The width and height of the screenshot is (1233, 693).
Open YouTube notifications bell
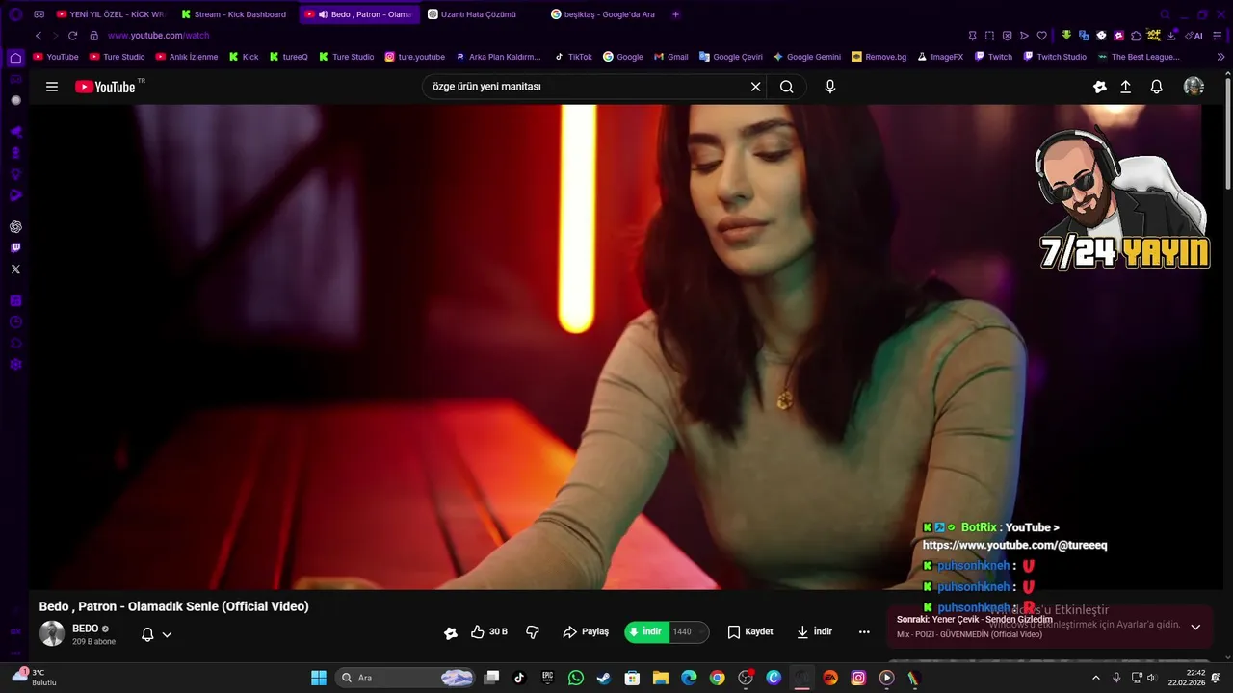coord(1157,87)
